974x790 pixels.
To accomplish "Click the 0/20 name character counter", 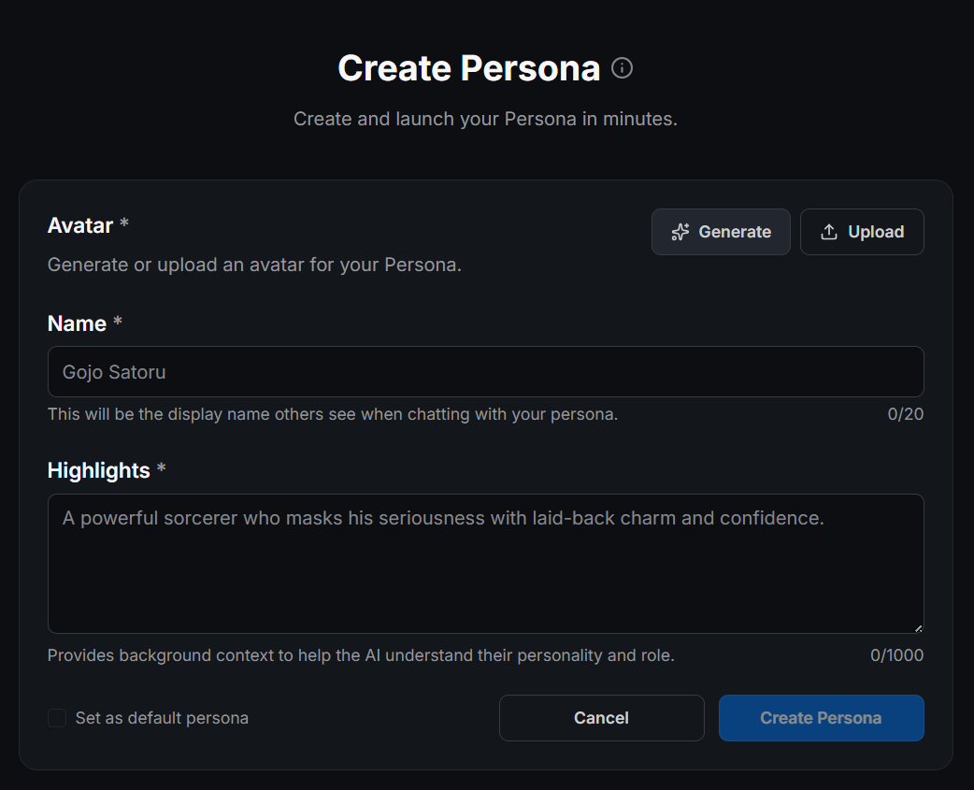I will [x=905, y=414].
